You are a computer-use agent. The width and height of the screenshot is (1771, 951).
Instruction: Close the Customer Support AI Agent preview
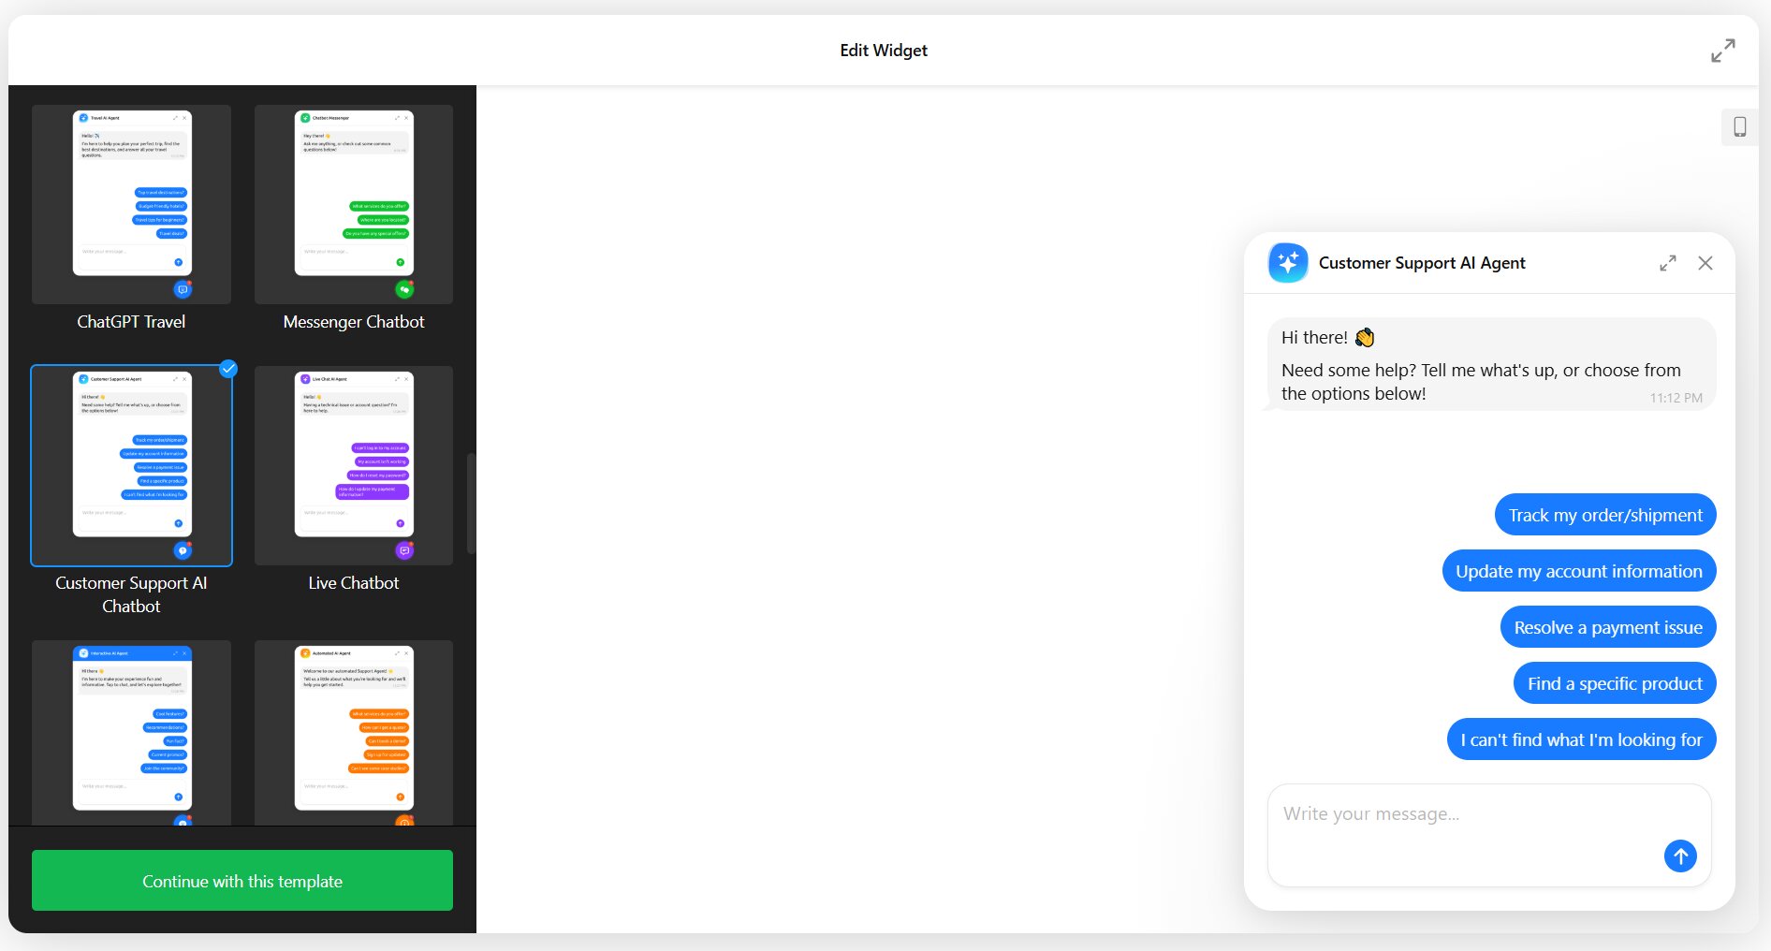click(1705, 263)
